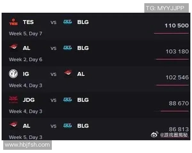Click the JDG team logo

(13, 100)
